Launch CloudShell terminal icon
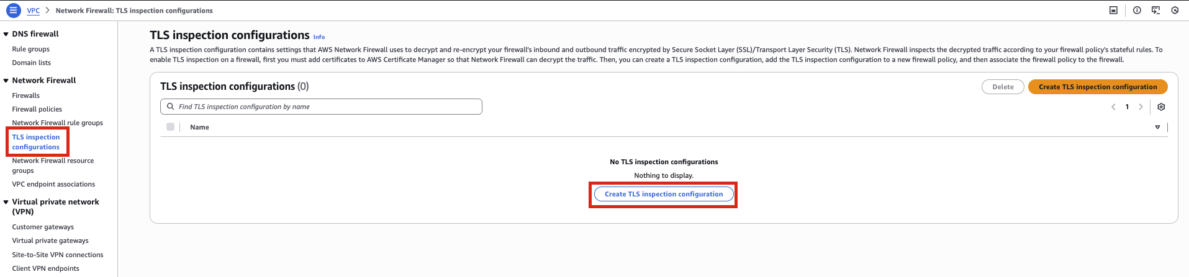The height and width of the screenshot is (277, 1189). pos(1155,11)
